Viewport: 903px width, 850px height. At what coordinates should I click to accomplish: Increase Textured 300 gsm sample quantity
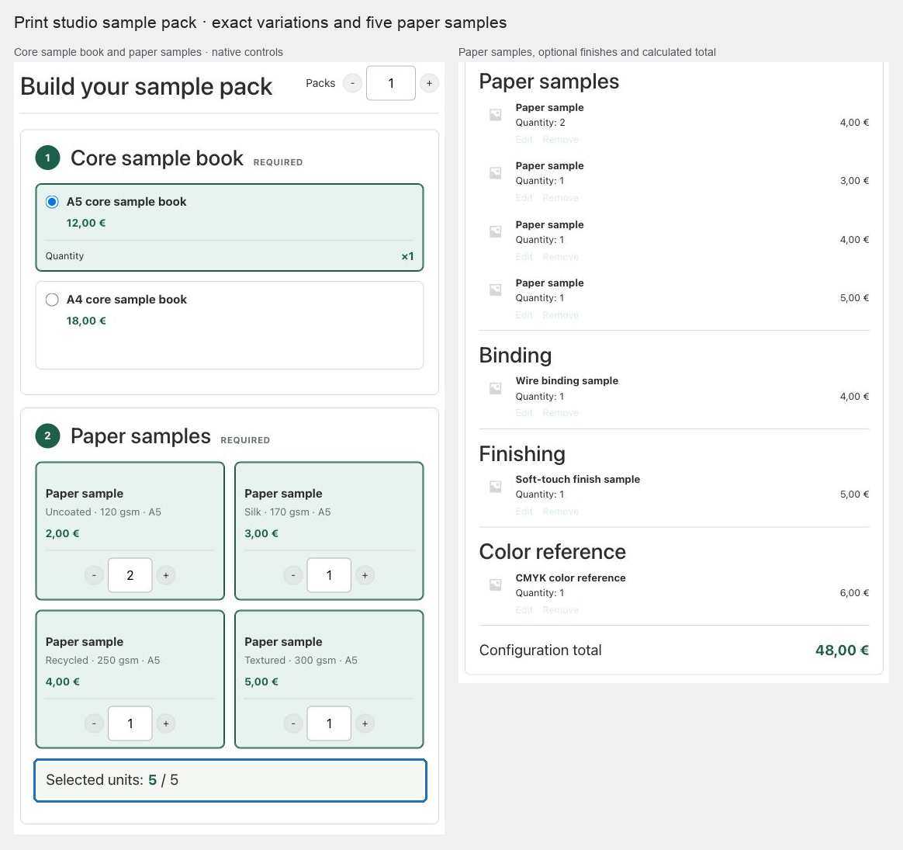(365, 723)
